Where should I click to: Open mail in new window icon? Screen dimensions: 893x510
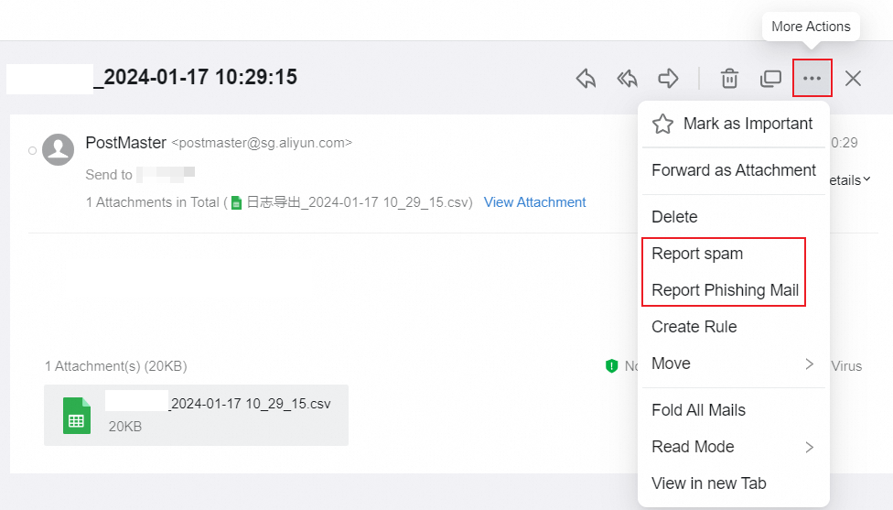click(770, 78)
